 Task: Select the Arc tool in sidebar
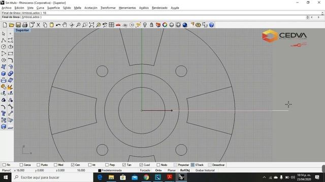[x=4, y=54]
